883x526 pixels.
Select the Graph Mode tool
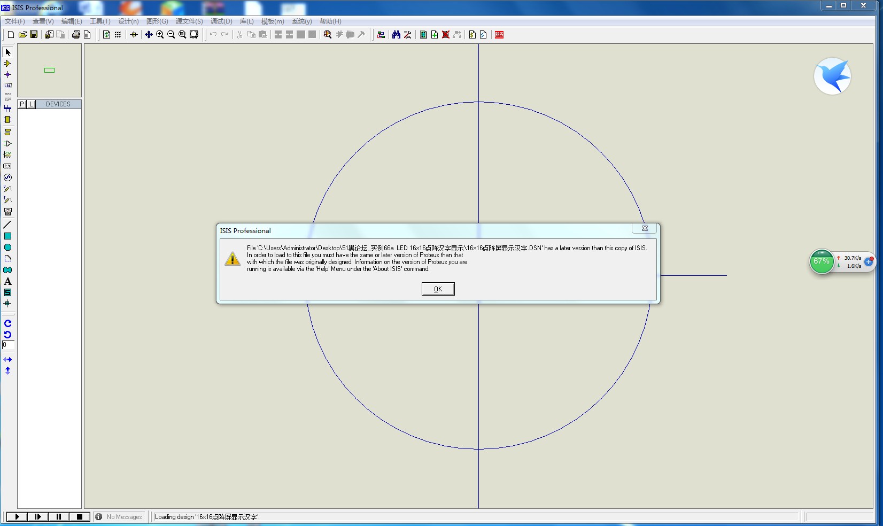point(7,154)
